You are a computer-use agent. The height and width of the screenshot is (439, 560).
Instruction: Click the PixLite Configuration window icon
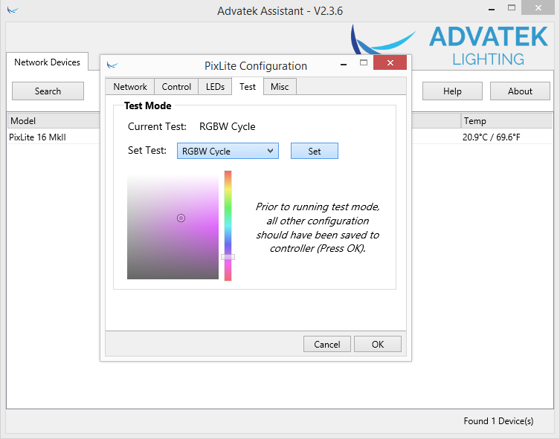point(112,65)
